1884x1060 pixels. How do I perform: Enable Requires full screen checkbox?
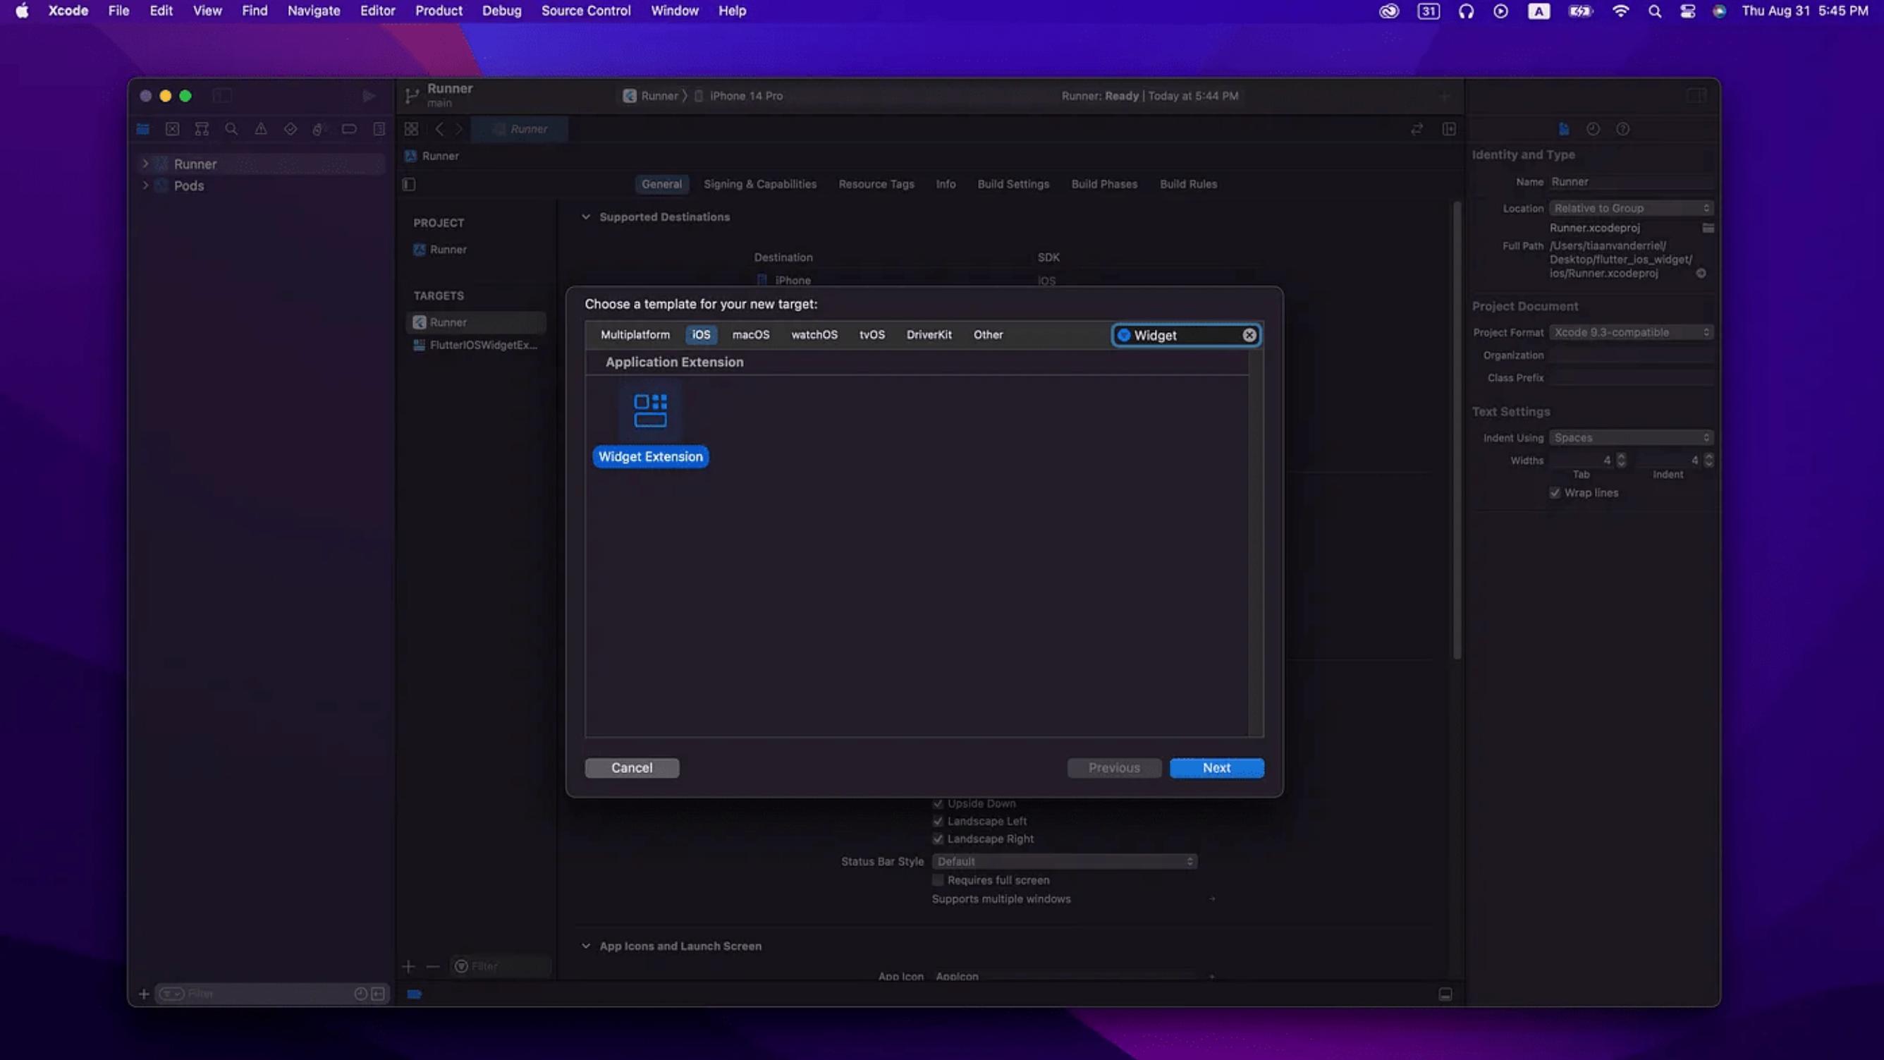(x=938, y=880)
